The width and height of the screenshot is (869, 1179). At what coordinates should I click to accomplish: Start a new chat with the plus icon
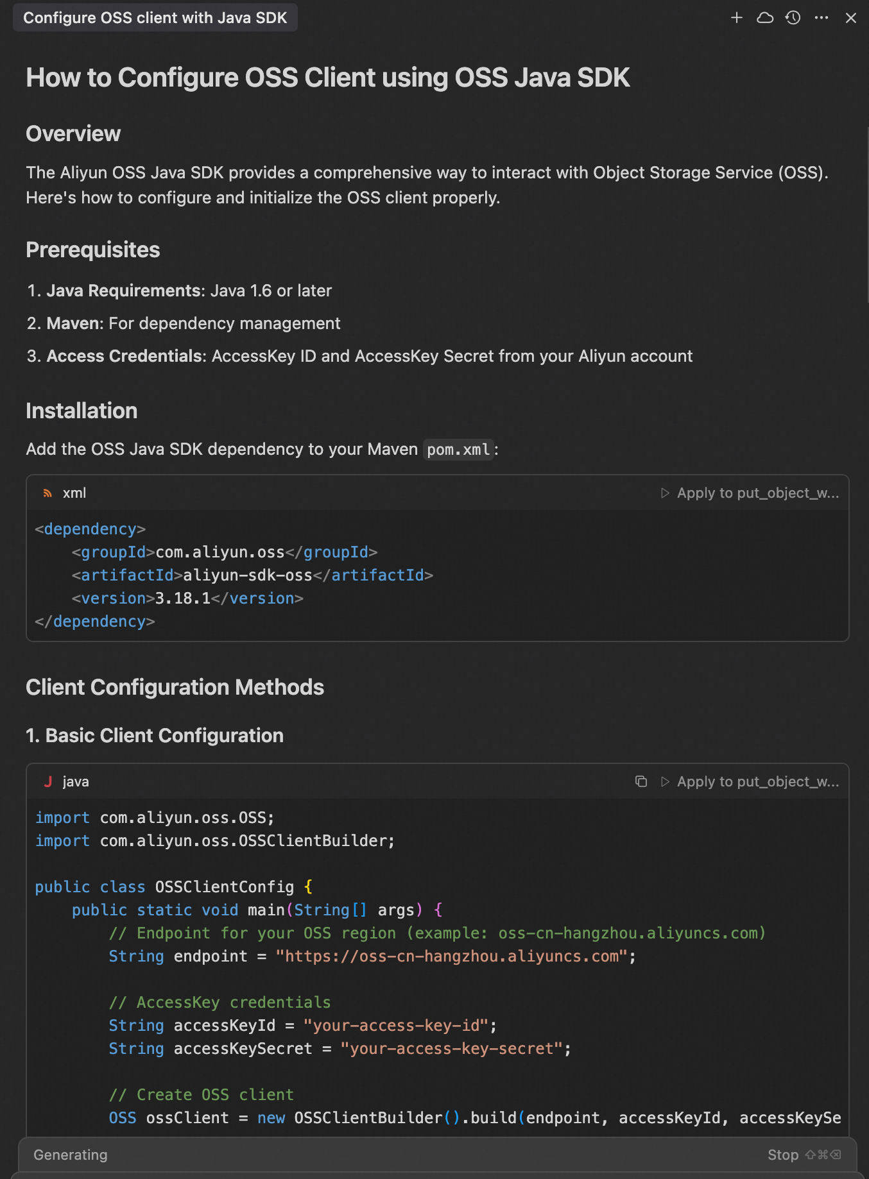pos(737,18)
